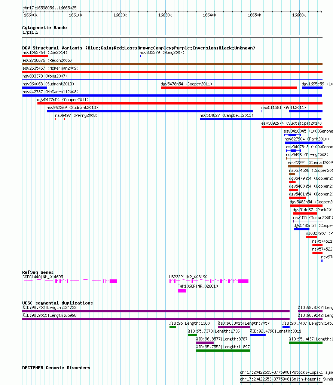This screenshot has height=385, width=333.
Task: Click the nsv962269 (Sudmant2013) variant label
Action: [x=72, y=107]
